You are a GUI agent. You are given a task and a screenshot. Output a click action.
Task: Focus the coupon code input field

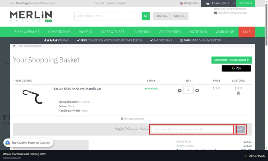pyautogui.click(x=192, y=129)
